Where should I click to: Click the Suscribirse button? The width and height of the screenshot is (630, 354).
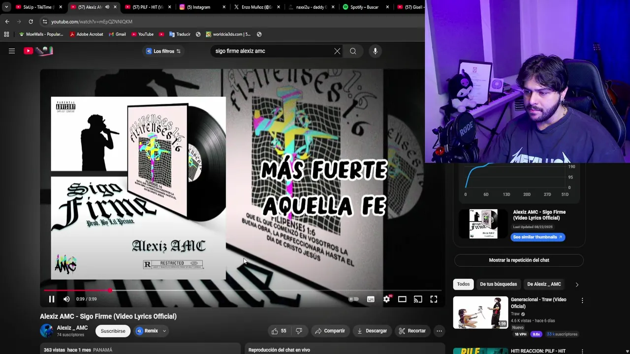coord(113,331)
